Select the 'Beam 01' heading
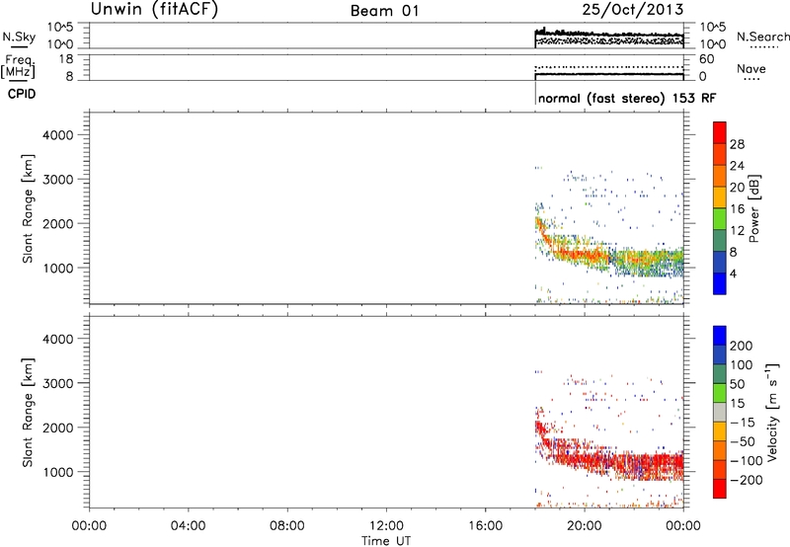This screenshot has height=547, width=790. click(384, 11)
